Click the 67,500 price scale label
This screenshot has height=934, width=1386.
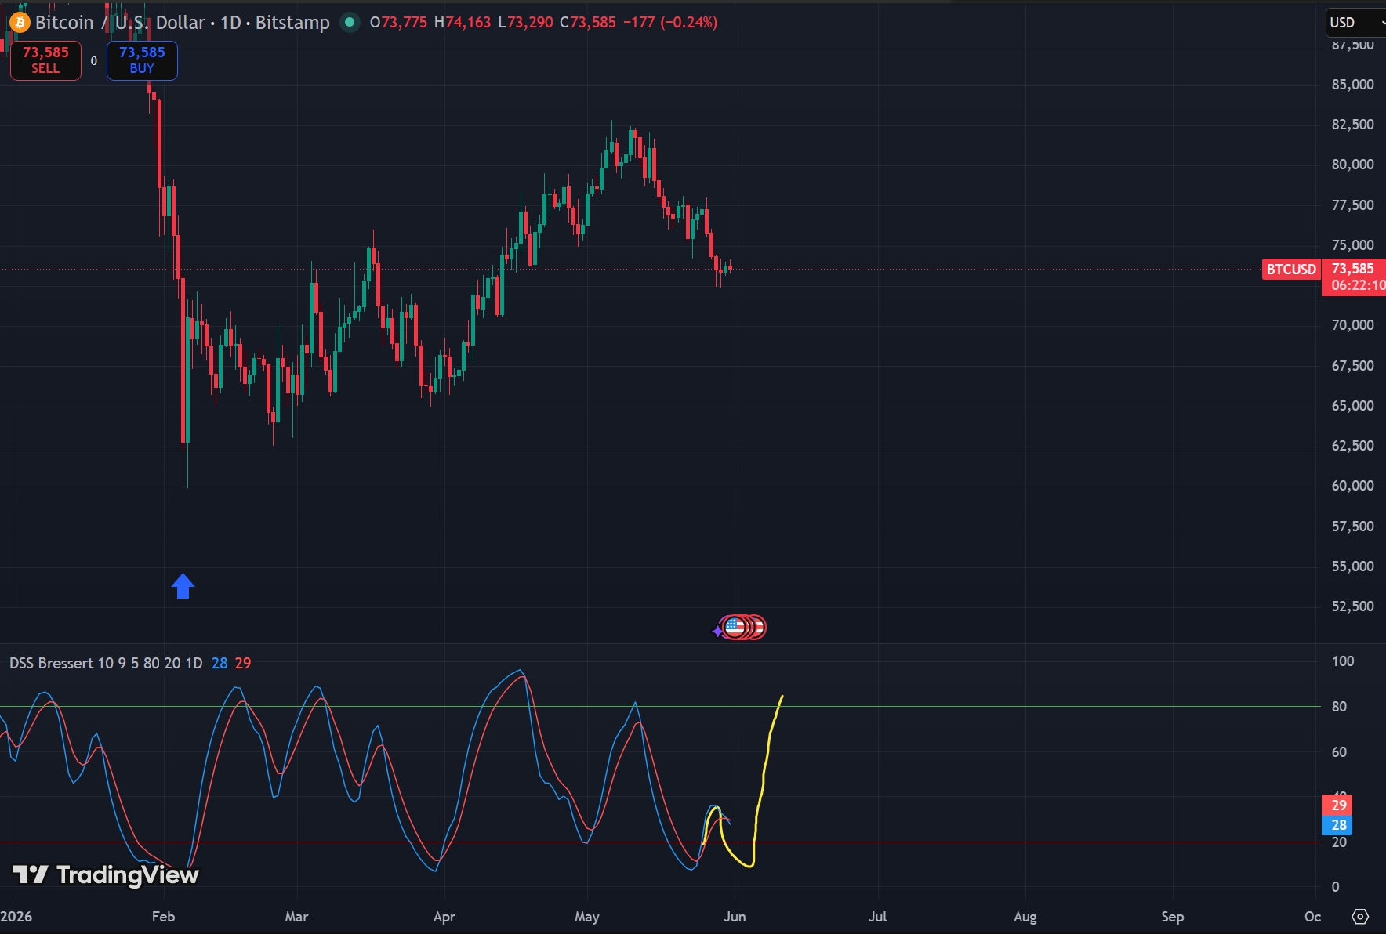tap(1353, 366)
